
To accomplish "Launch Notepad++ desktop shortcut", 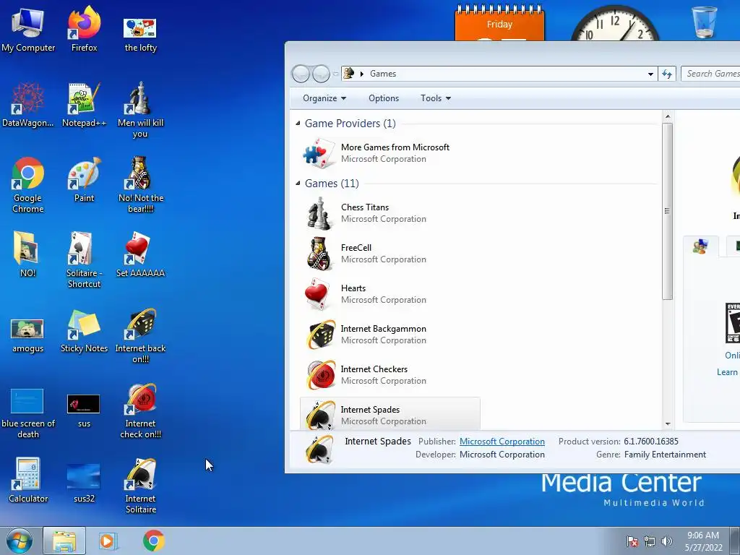I will [x=84, y=105].
